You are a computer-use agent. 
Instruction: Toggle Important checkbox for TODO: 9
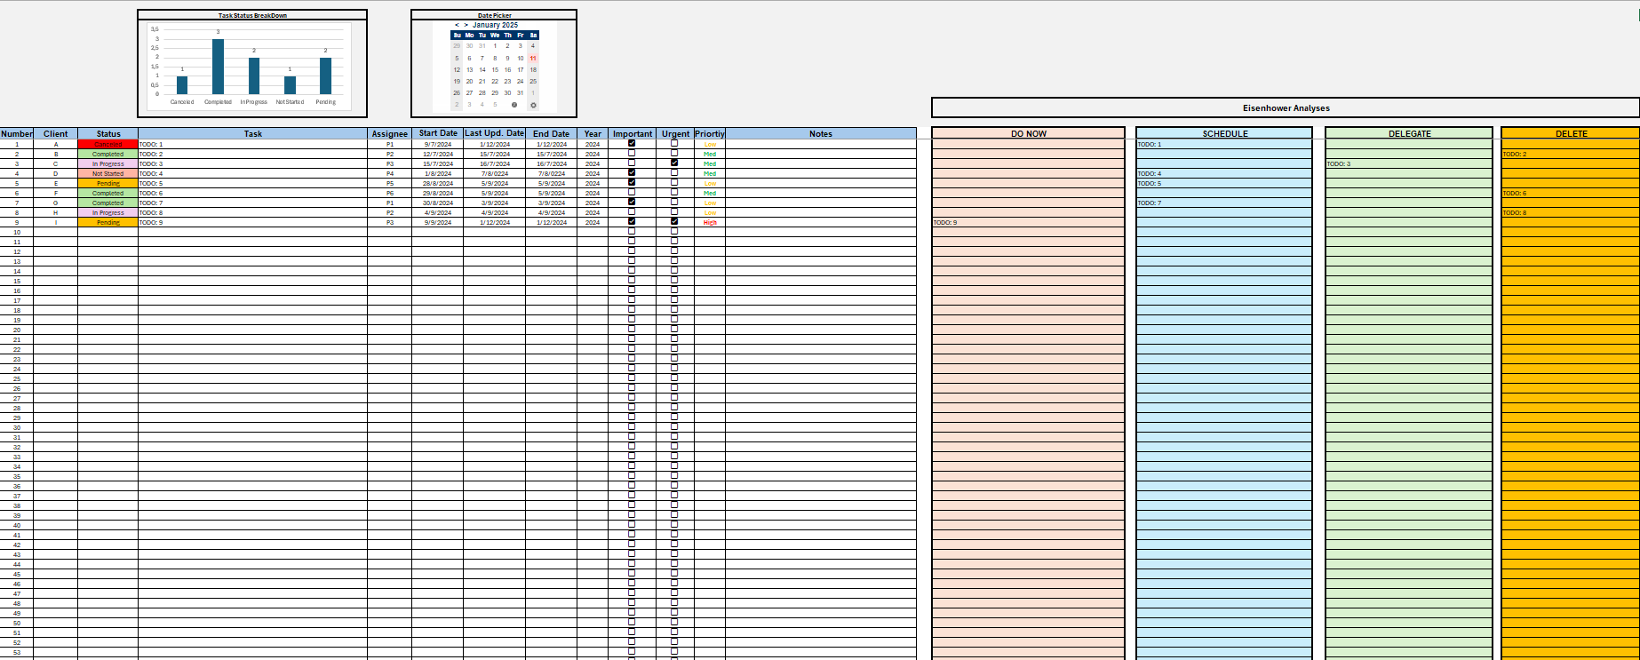[x=632, y=221]
